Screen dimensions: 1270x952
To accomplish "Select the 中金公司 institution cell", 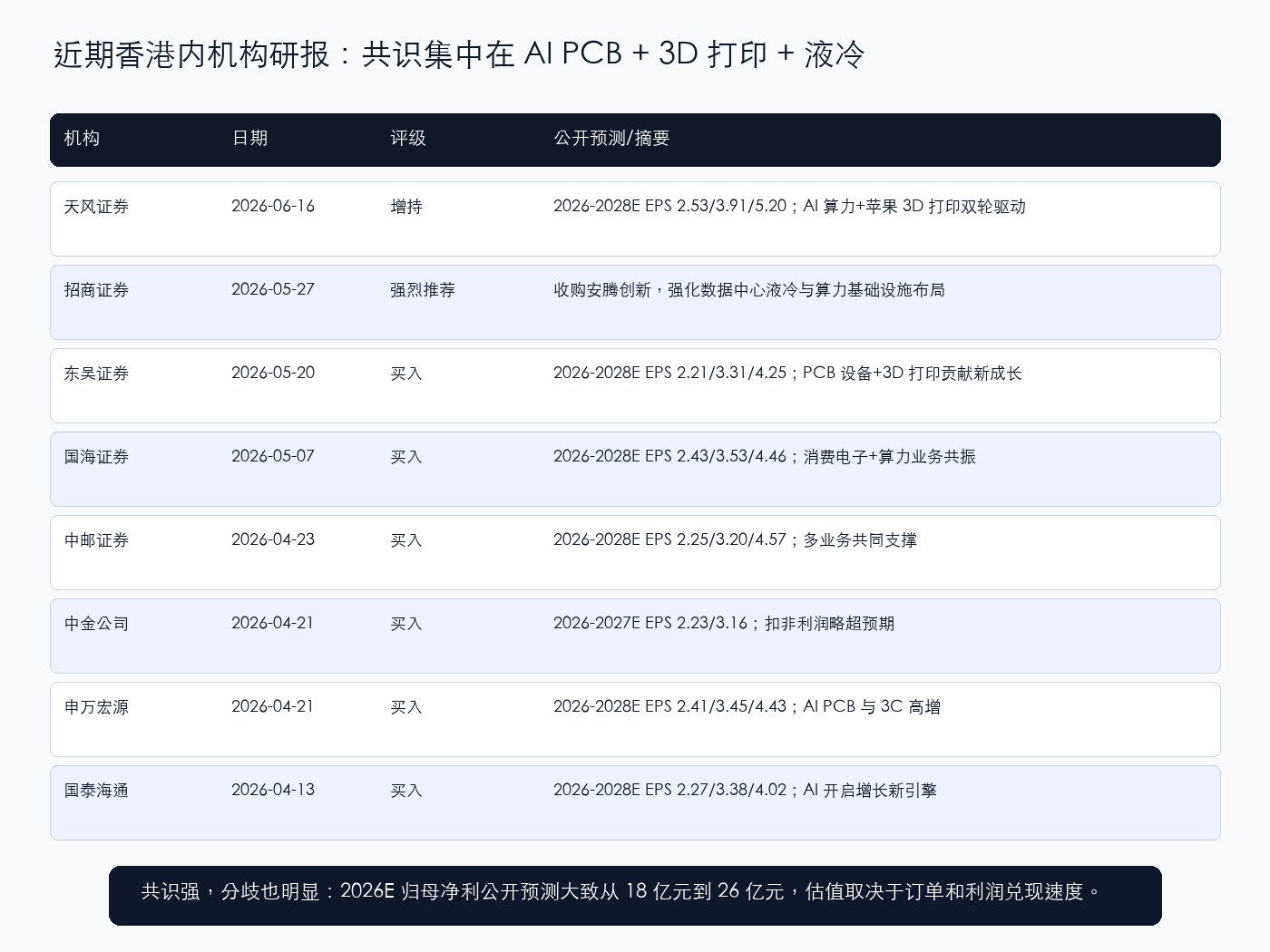I will coord(96,624).
